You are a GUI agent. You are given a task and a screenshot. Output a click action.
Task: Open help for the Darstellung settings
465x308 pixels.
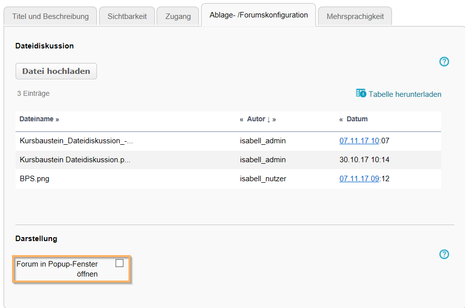click(x=444, y=254)
